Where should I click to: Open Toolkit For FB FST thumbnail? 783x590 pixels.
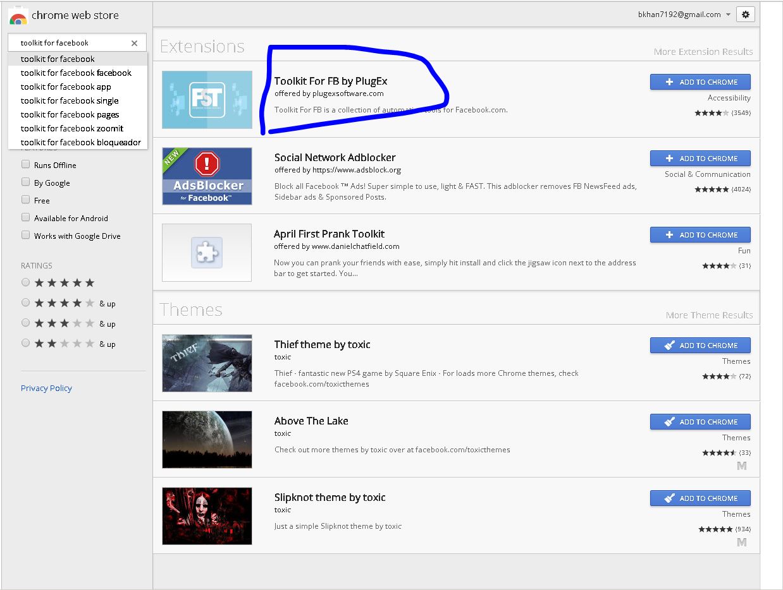pos(207,100)
